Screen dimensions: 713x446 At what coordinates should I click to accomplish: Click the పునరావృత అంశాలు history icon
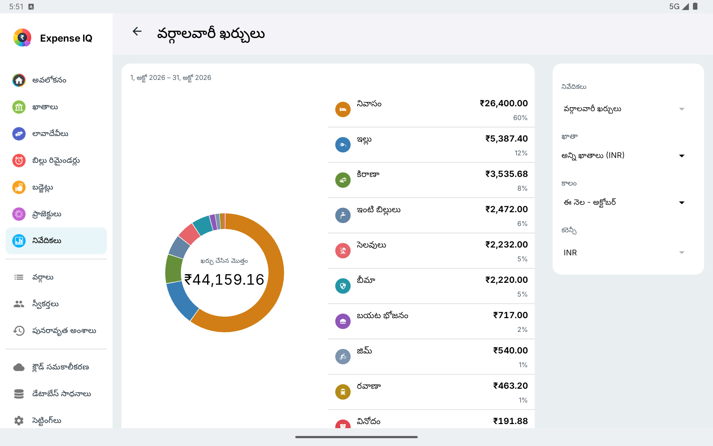(19, 331)
